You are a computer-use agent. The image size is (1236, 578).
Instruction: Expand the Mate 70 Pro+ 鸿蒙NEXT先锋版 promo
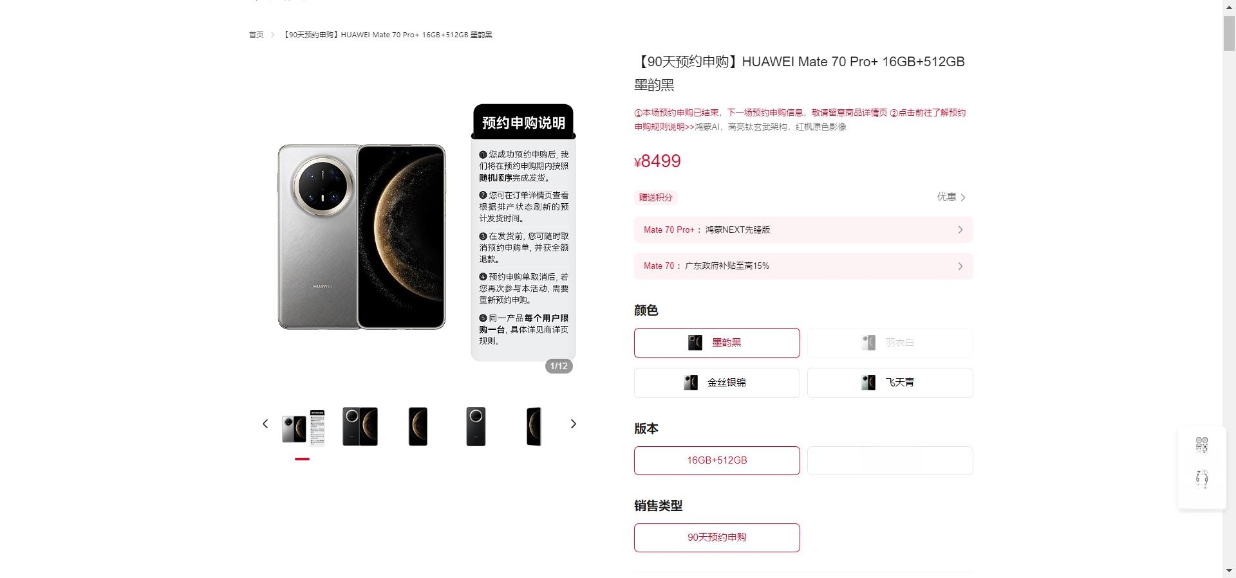[803, 230]
